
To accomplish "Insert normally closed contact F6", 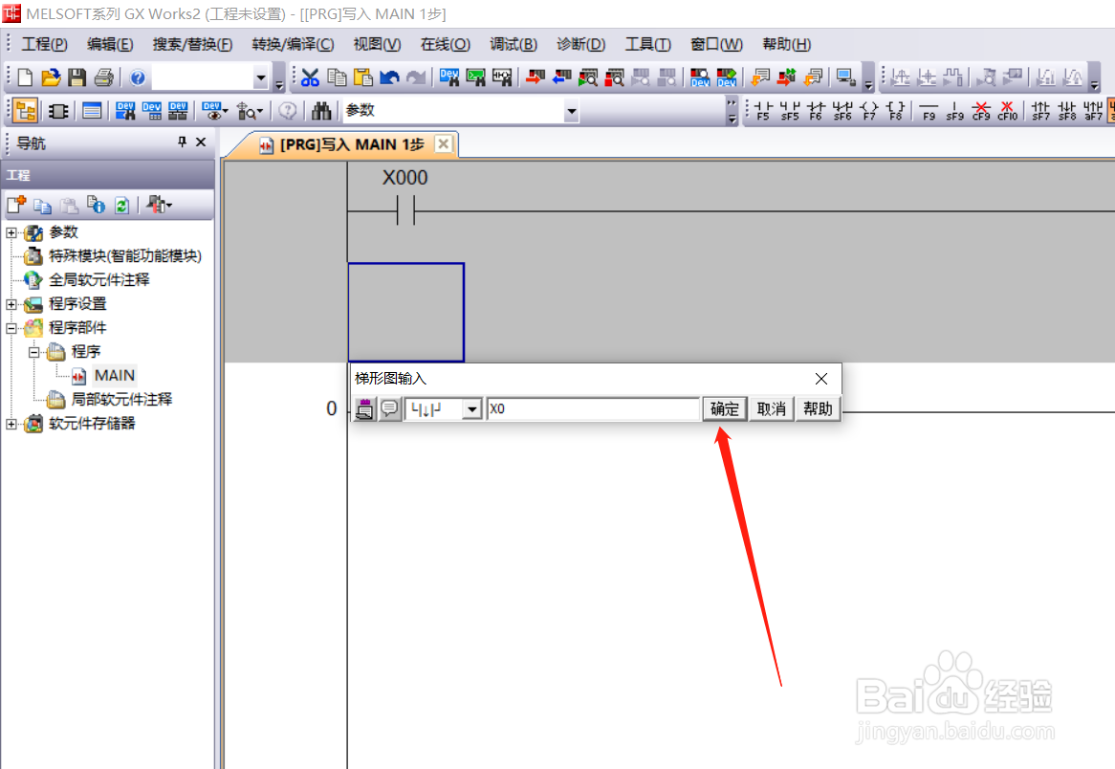I will click(x=816, y=110).
